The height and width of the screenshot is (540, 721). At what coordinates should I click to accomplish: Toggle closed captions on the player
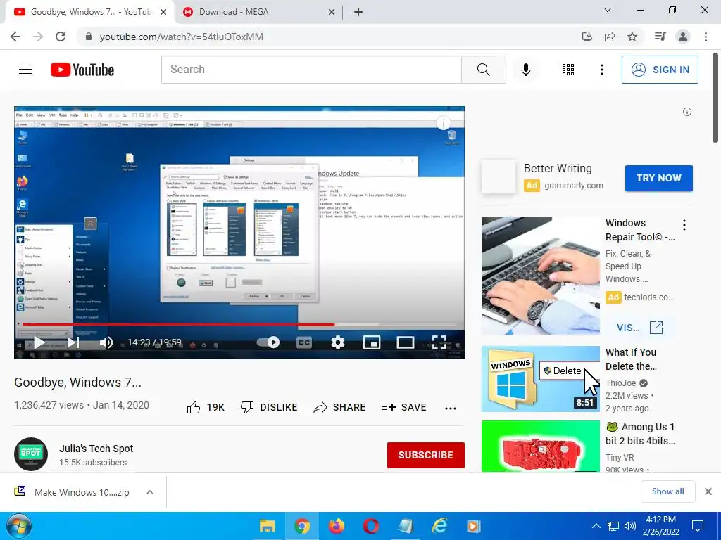click(x=304, y=342)
